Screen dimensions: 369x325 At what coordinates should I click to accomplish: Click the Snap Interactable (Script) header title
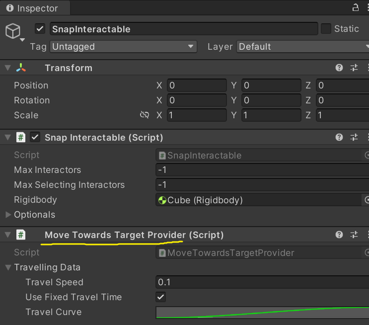coord(104,138)
